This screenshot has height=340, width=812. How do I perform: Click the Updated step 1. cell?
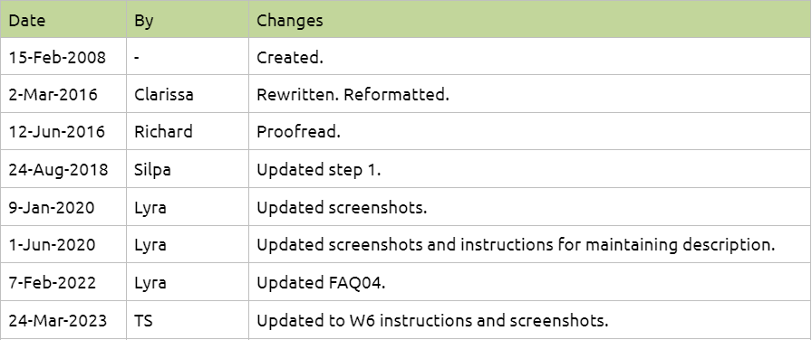pos(530,169)
